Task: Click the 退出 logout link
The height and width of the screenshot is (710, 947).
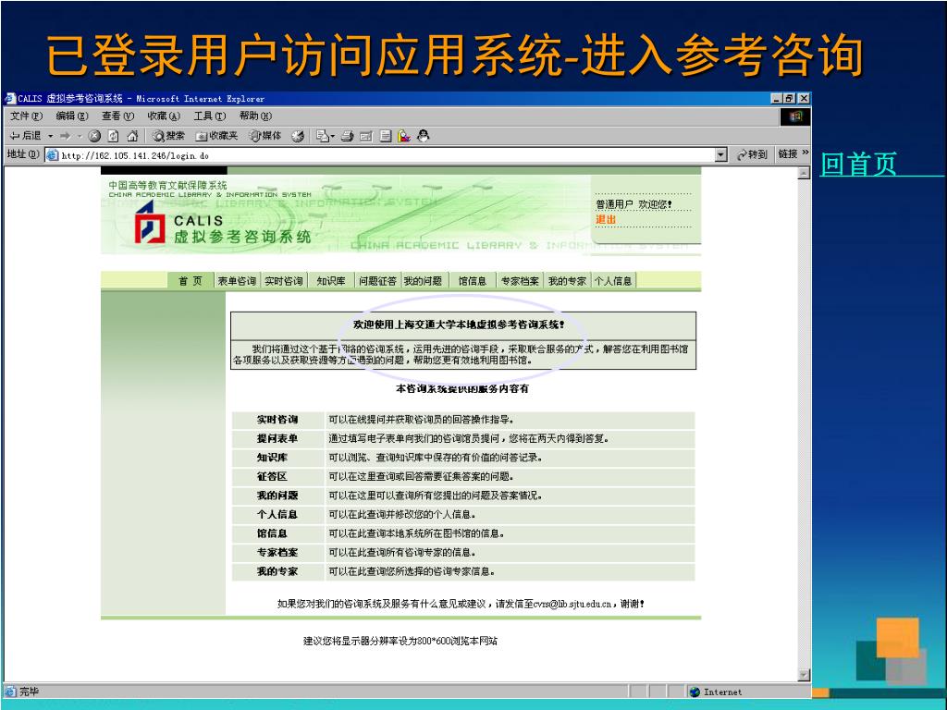Action: 606,219
